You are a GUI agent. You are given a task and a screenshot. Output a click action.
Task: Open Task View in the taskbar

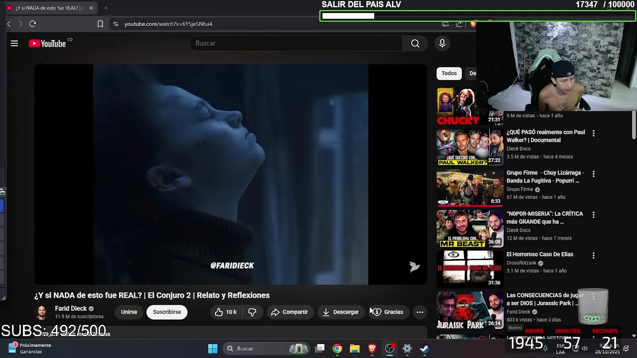(x=320, y=349)
